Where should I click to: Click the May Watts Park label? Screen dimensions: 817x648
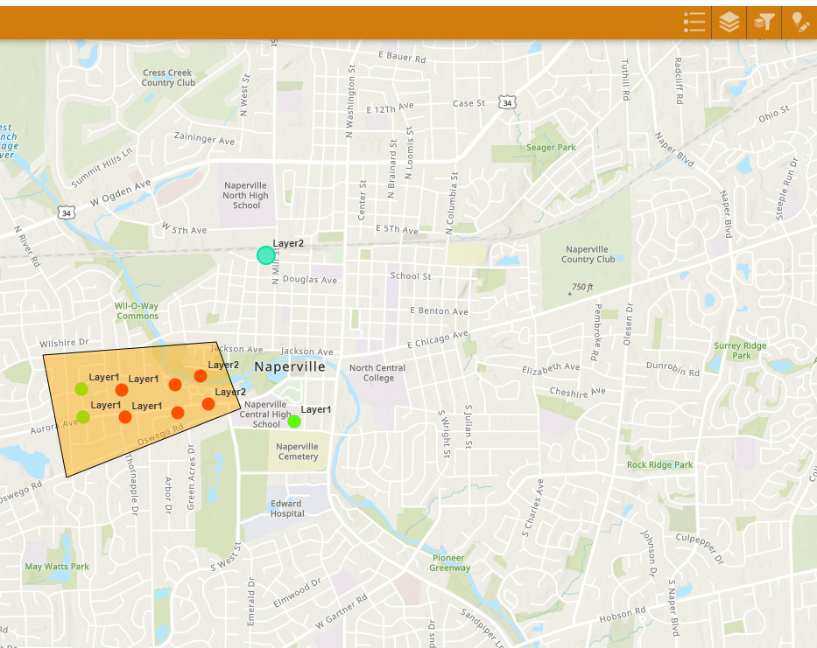click(57, 567)
